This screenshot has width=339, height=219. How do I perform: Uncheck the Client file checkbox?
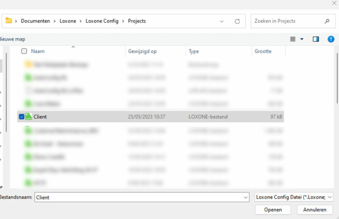[21, 117]
